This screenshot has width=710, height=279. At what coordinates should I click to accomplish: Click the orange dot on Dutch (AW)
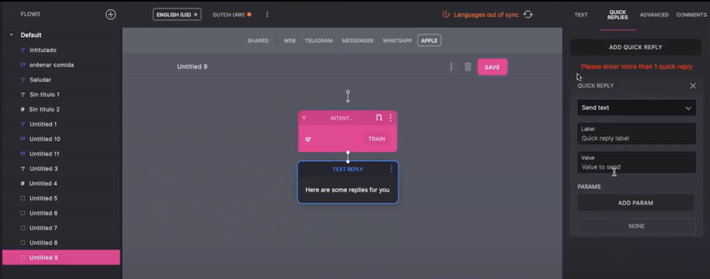tap(249, 14)
